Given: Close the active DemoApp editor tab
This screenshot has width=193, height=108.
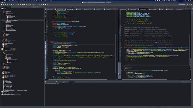Looking at the screenshot, I should [74, 9].
